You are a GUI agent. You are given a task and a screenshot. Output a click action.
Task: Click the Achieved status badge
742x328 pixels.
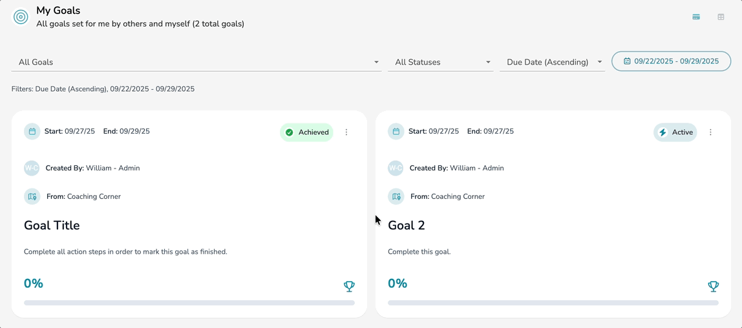pyautogui.click(x=307, y=132)
